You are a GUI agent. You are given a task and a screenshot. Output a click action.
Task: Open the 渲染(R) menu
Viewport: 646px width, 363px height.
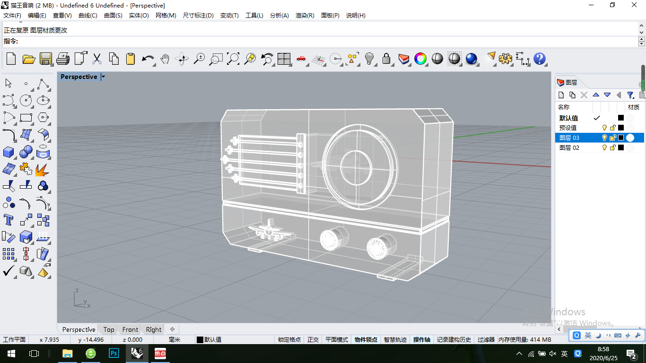(305, 15)
